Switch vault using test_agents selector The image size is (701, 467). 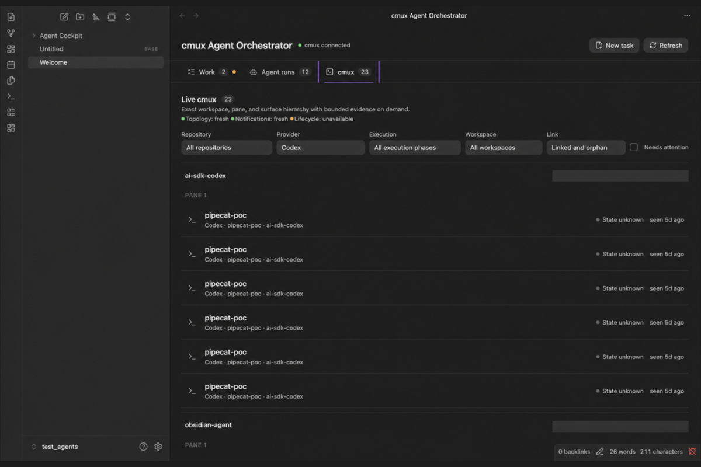click(54, 447)
